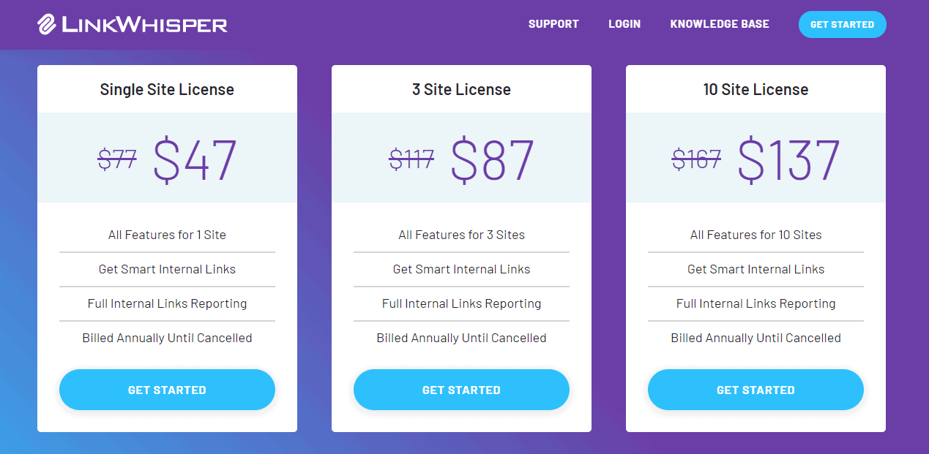
Task: Click the $137 price
Action: tap(788, 159)
